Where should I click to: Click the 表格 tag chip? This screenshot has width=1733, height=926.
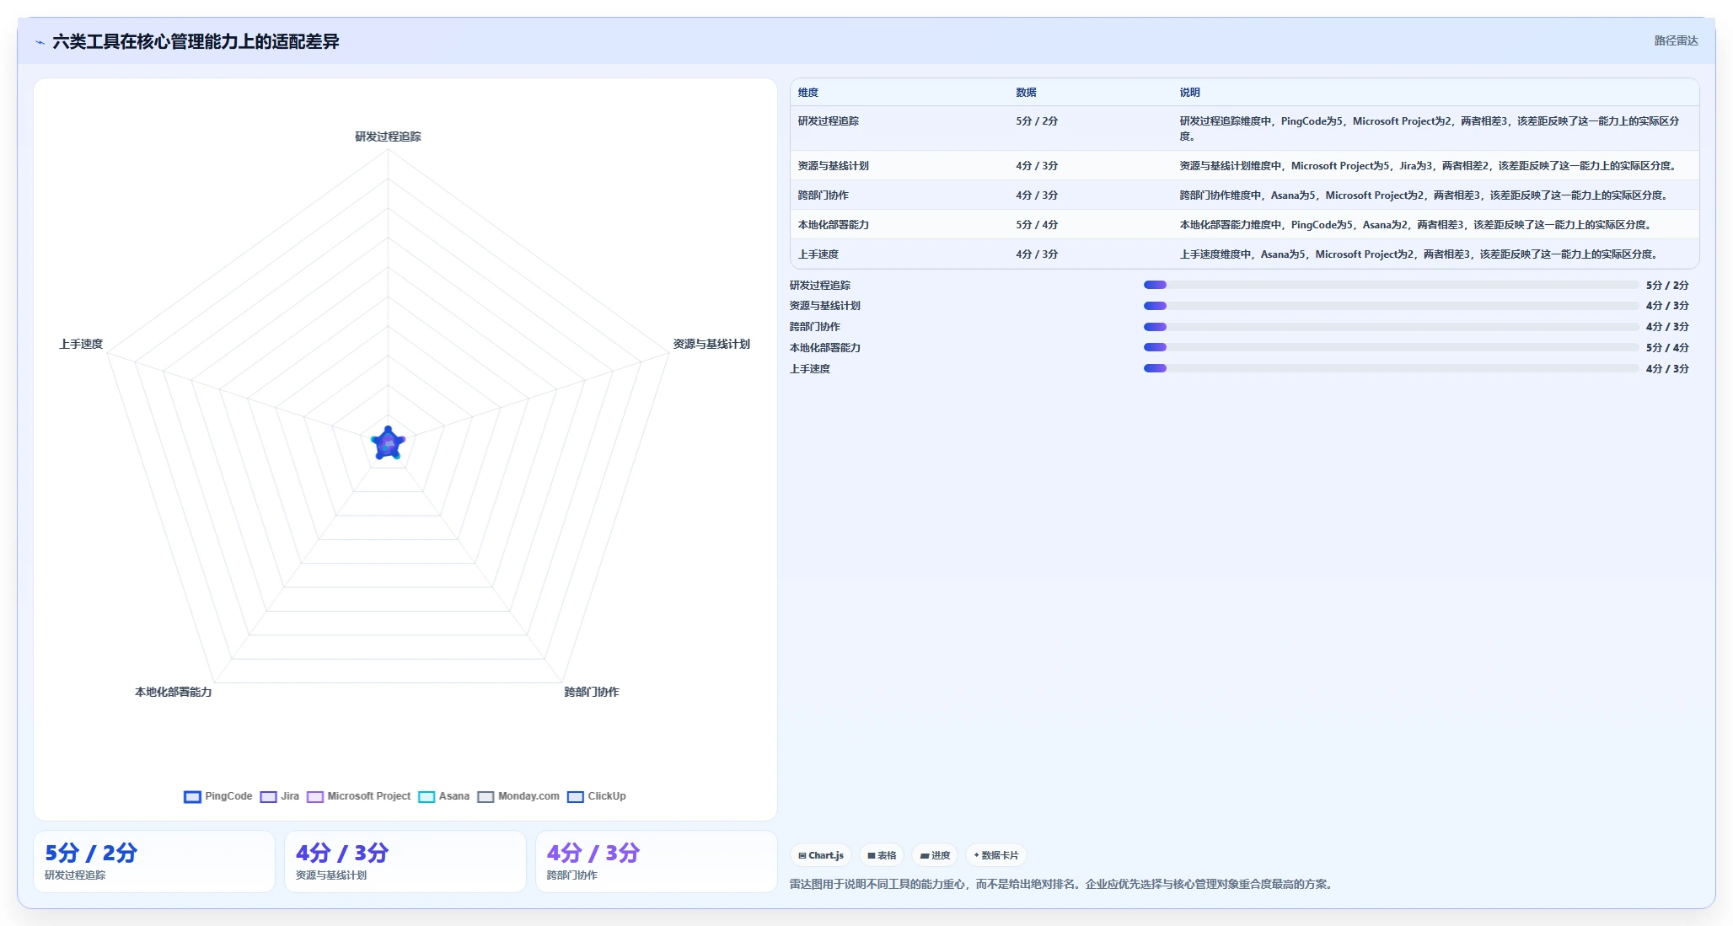[x=882, y=855]
